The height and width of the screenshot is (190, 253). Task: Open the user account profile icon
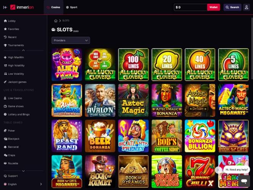247,7
